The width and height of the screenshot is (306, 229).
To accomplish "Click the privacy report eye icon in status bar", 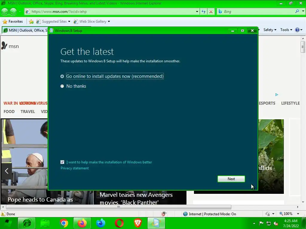I will (x=164, y=214).
